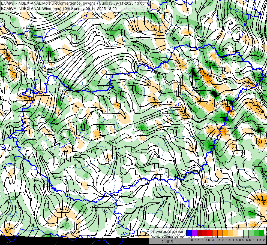Select the purple legend swatch

tap(194, 233)
